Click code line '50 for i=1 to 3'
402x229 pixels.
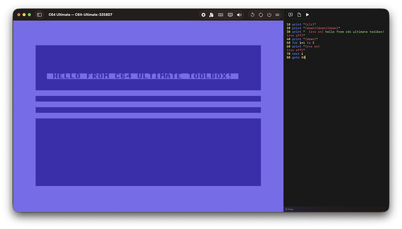point(300,43)
